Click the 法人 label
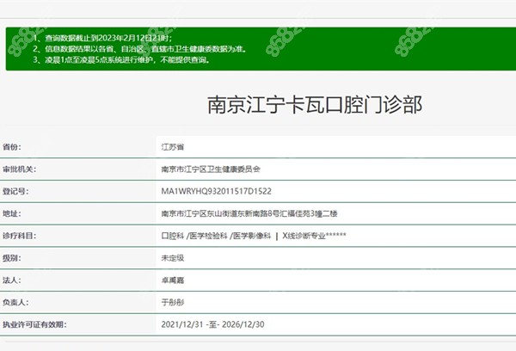 click(x=12, y=280)
